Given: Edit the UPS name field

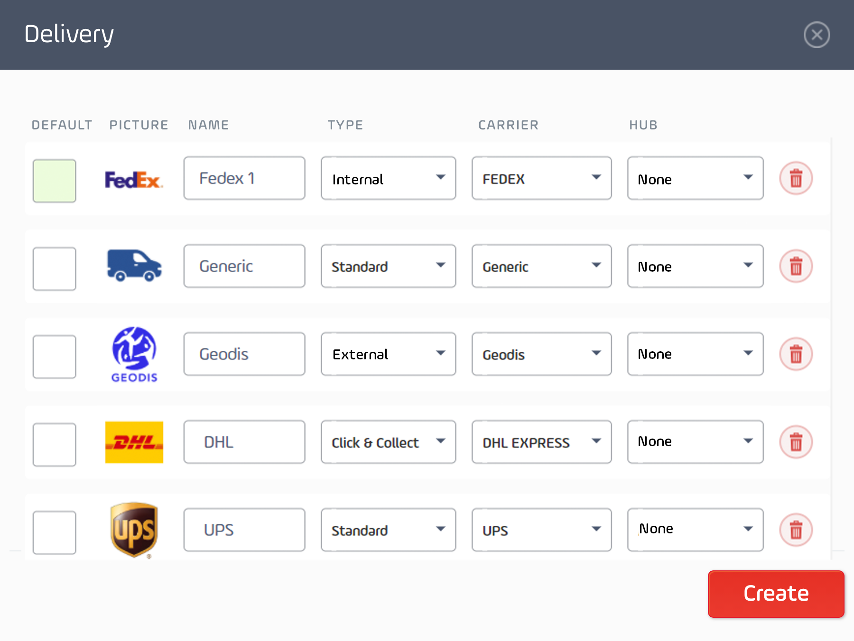Looking at the screenshot, I should point(244,530).
